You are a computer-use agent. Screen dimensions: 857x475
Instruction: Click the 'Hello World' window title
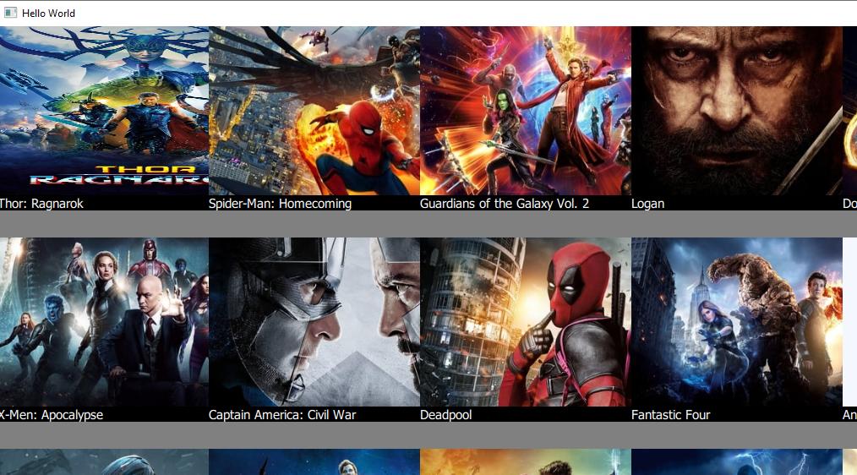[48, 14]
